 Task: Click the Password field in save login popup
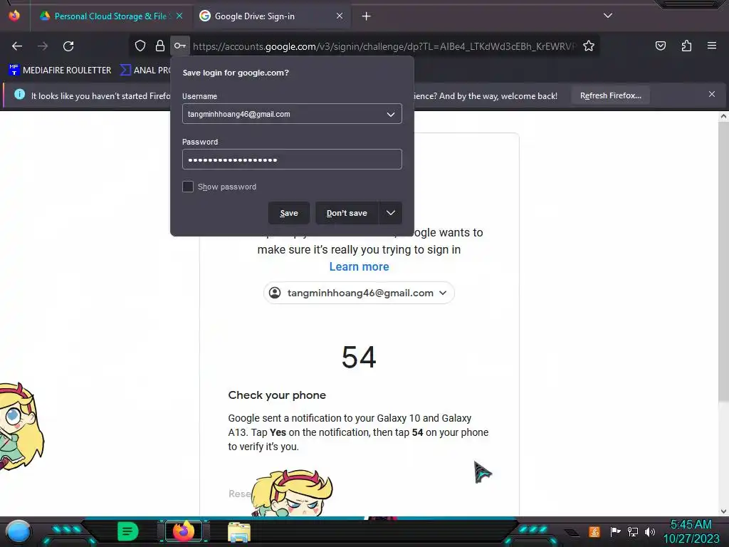pyautogui.click(x=292, y=160)
